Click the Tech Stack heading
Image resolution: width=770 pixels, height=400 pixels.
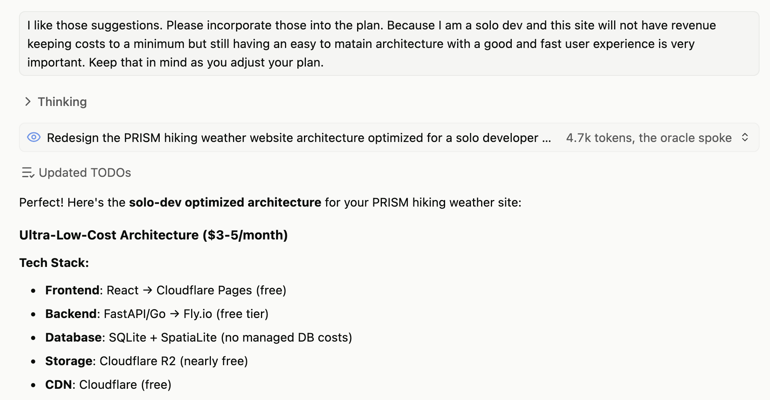[54, 263]
